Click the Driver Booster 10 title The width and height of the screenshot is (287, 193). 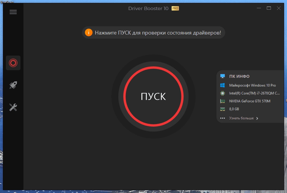tap(148, 8)
